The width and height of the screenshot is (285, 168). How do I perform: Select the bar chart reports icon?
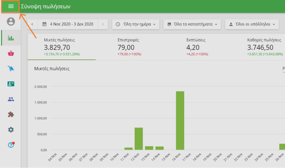coord(11,38)
